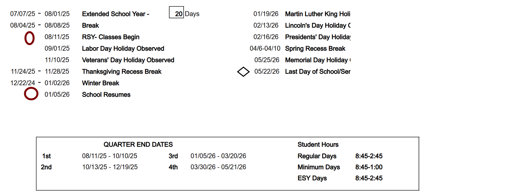Click the Veterans' Day Holiday Observed text
Screen dimensions: 507x195
click(x=128, y=60)
